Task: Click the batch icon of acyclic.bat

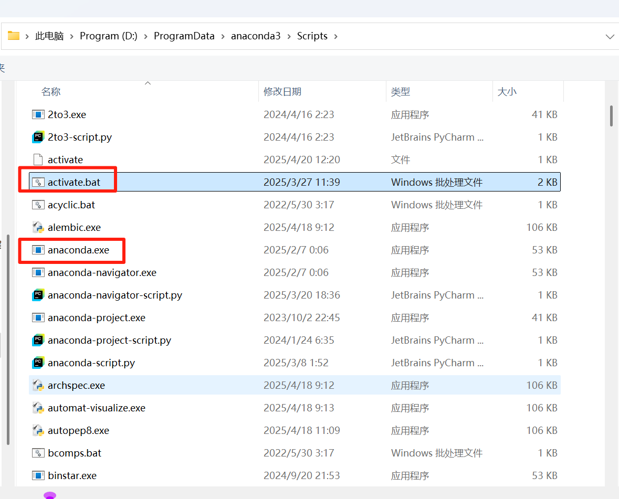Action: 38,205
